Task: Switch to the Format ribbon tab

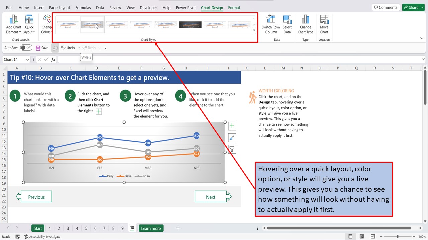Action: [x=234, y=7]
